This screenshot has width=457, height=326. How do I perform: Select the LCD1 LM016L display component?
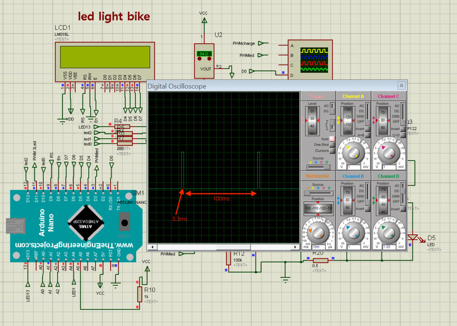[105, 62]
